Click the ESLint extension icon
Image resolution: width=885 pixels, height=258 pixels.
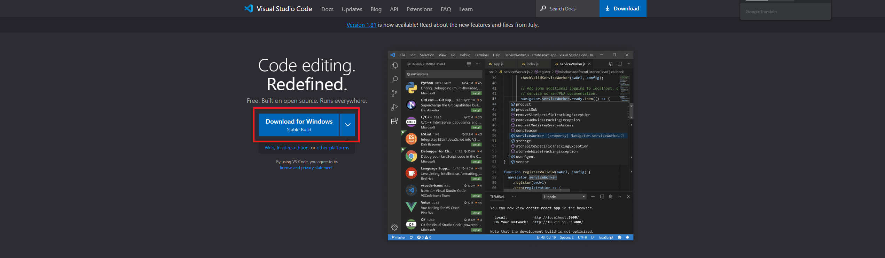click(411, 139)
